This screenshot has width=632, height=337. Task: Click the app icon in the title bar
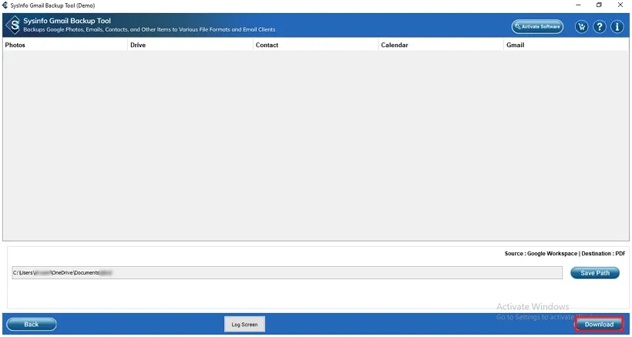coord(5,5)
